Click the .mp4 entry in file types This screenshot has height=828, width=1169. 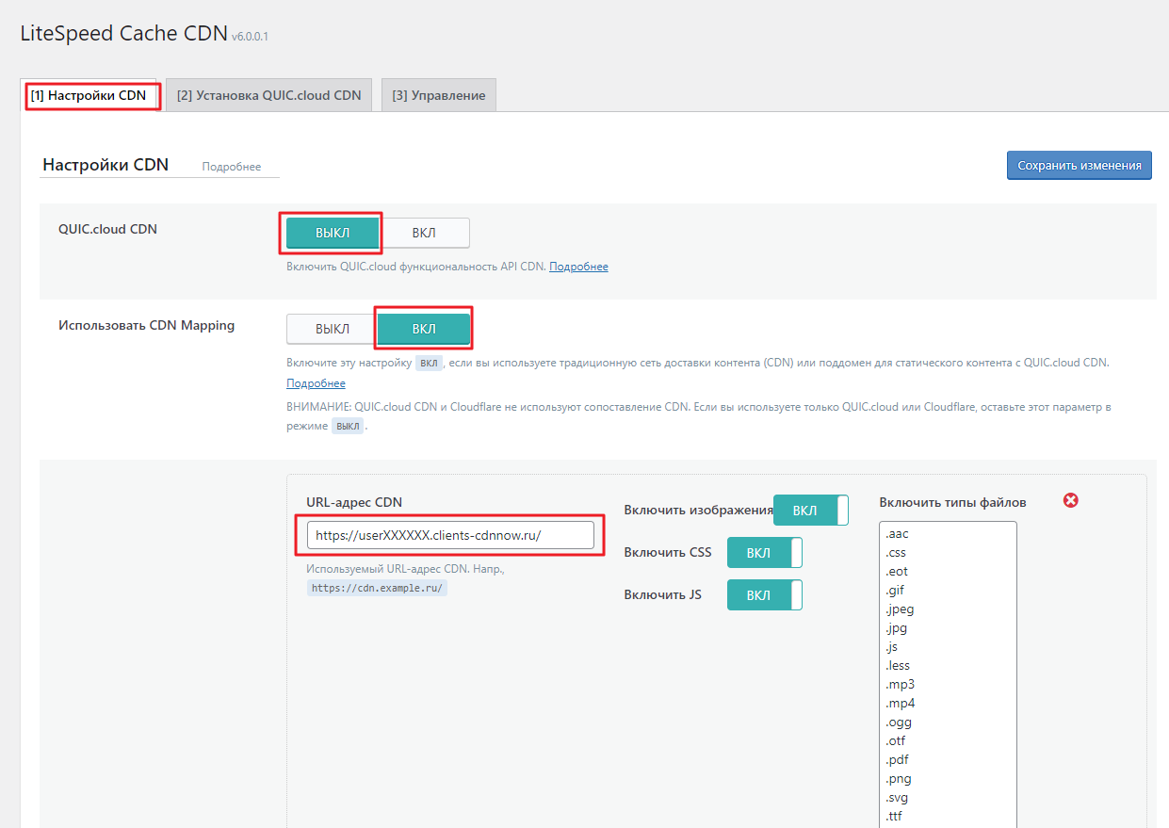(900, 704)
